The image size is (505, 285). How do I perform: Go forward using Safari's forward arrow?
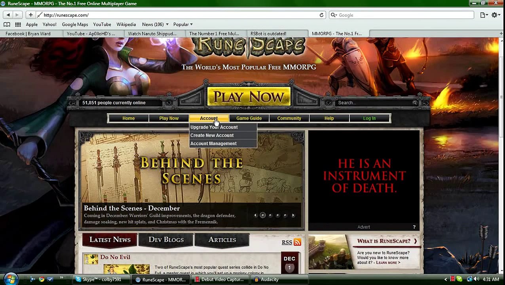click(17, 15)
